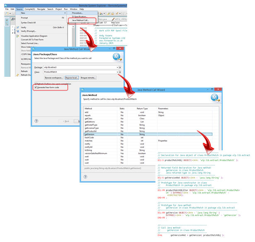255x242 pixels.
Task: Click the Visualize Application Diagram icon
Action: tap(17, 36)
